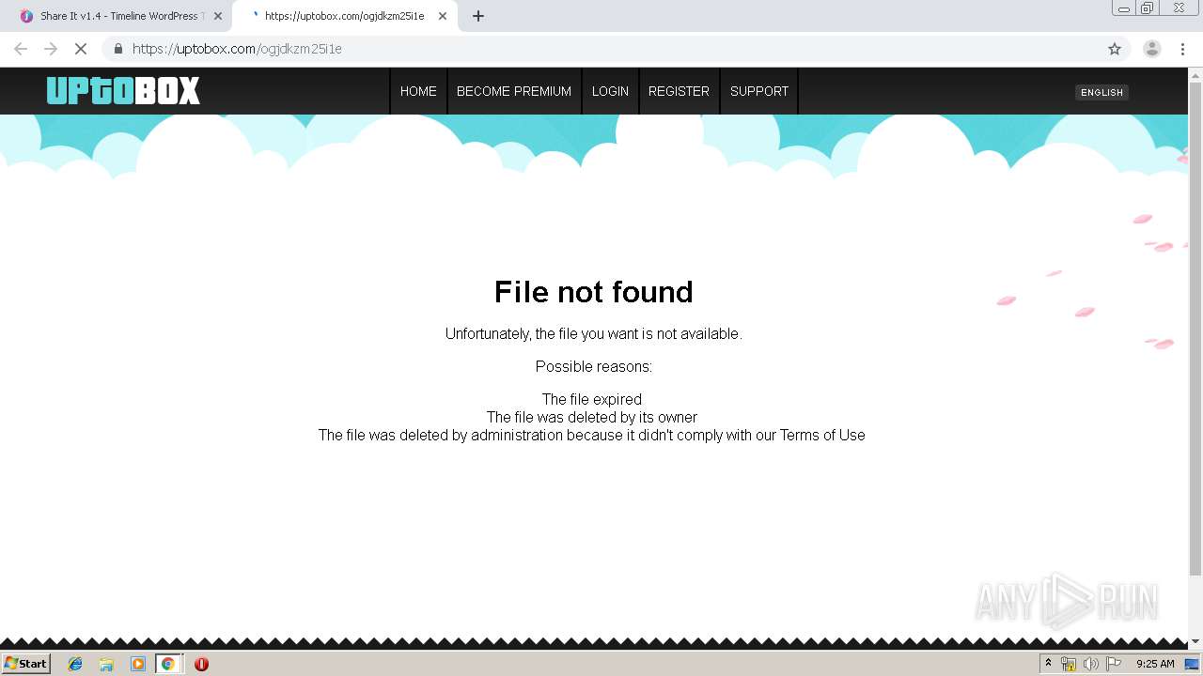The height and width of the screenshot is (676, 1203).
Task: Open the ENGLISH language selector
Action: tap(1101, 92)
